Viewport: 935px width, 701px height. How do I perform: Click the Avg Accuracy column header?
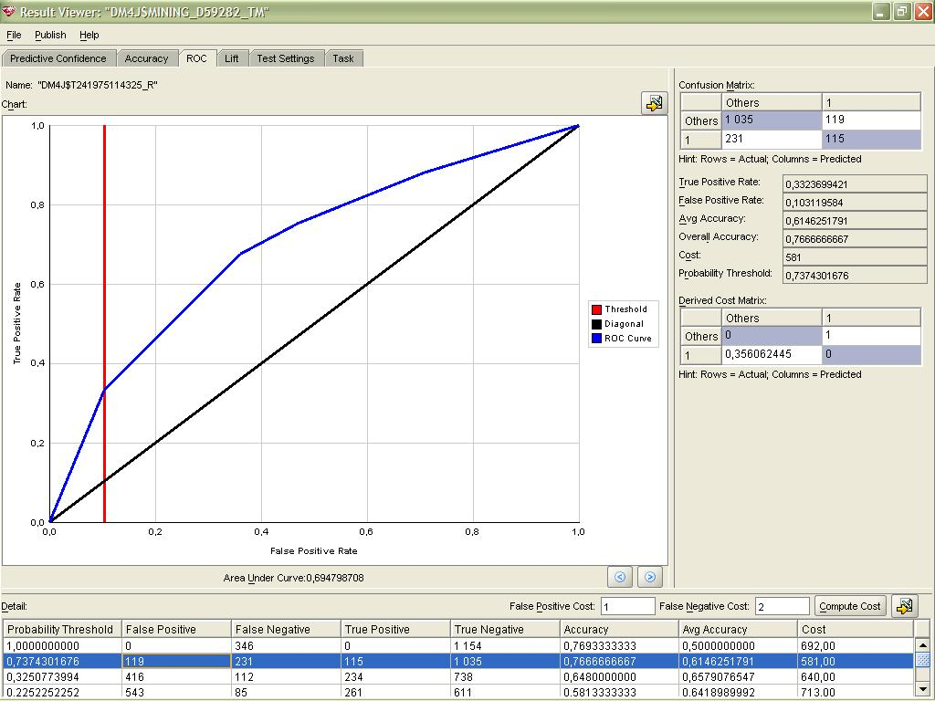(738, 629)
